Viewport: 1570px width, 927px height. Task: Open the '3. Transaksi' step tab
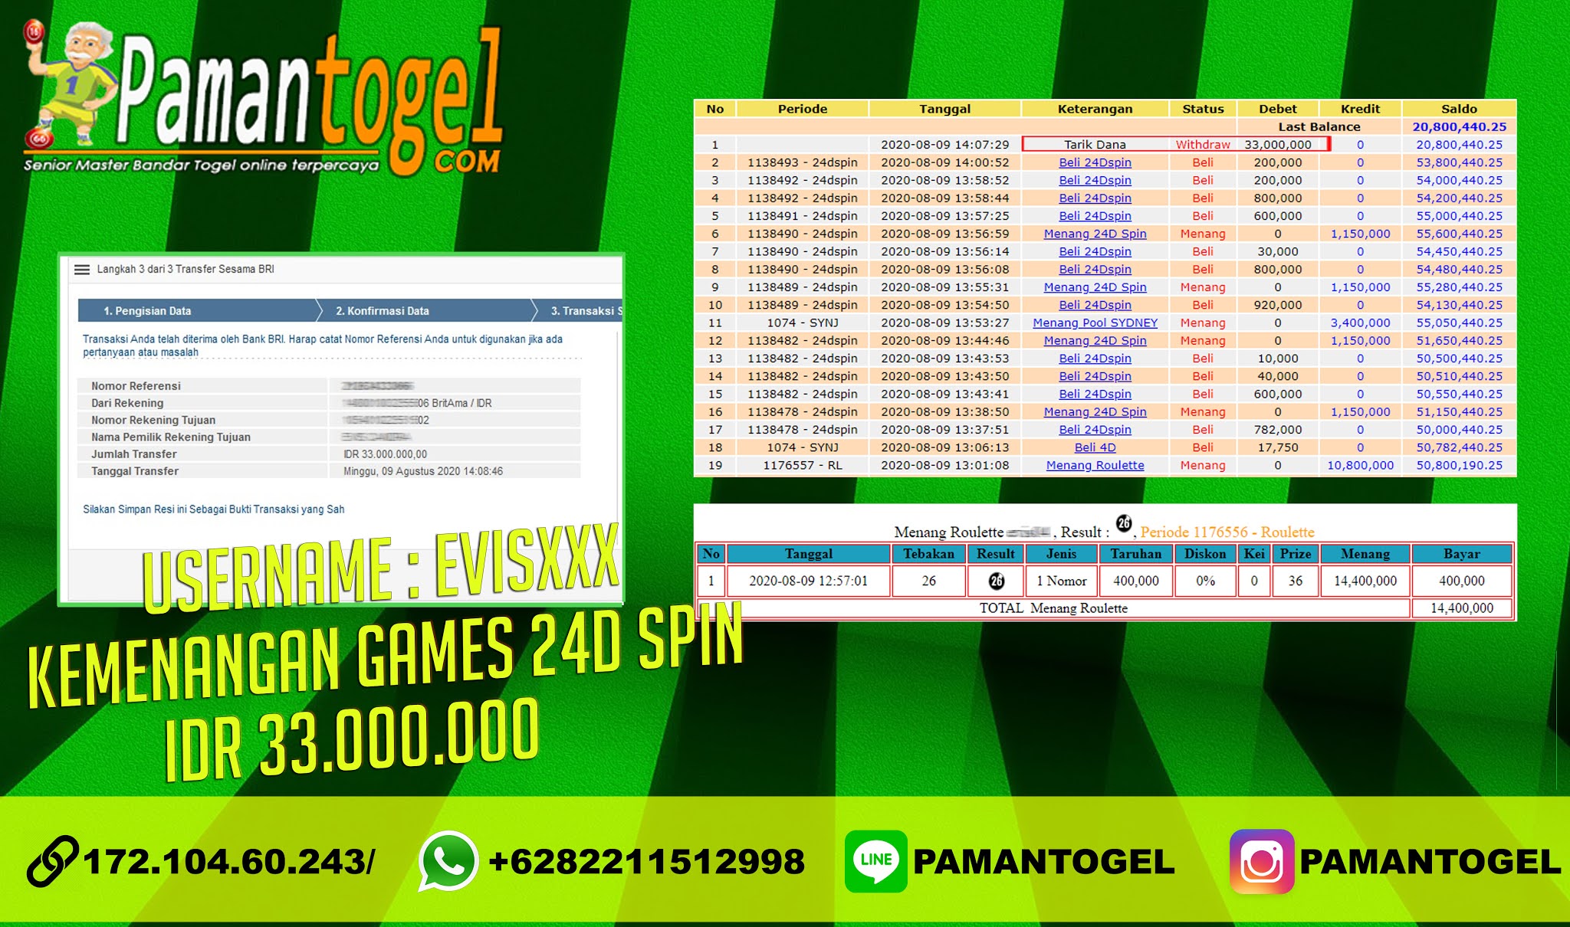click(x=586, y=311)
